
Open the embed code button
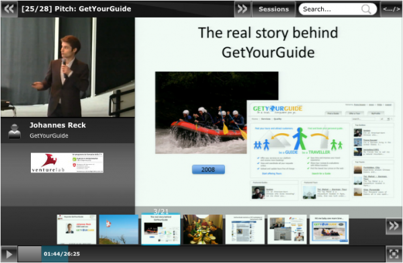pos(391,9)
